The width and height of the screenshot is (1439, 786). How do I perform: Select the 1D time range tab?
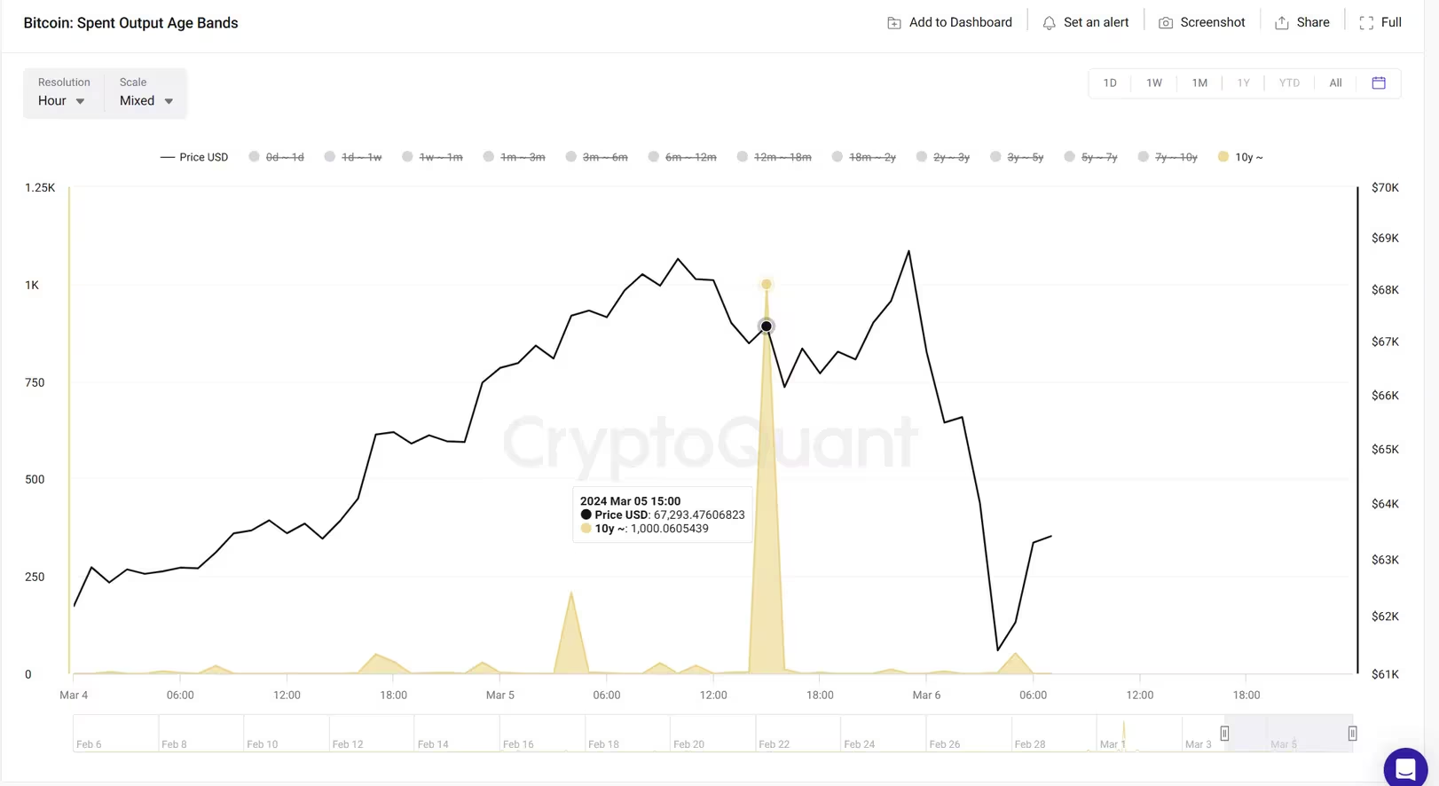click(x=1110, y=83)
